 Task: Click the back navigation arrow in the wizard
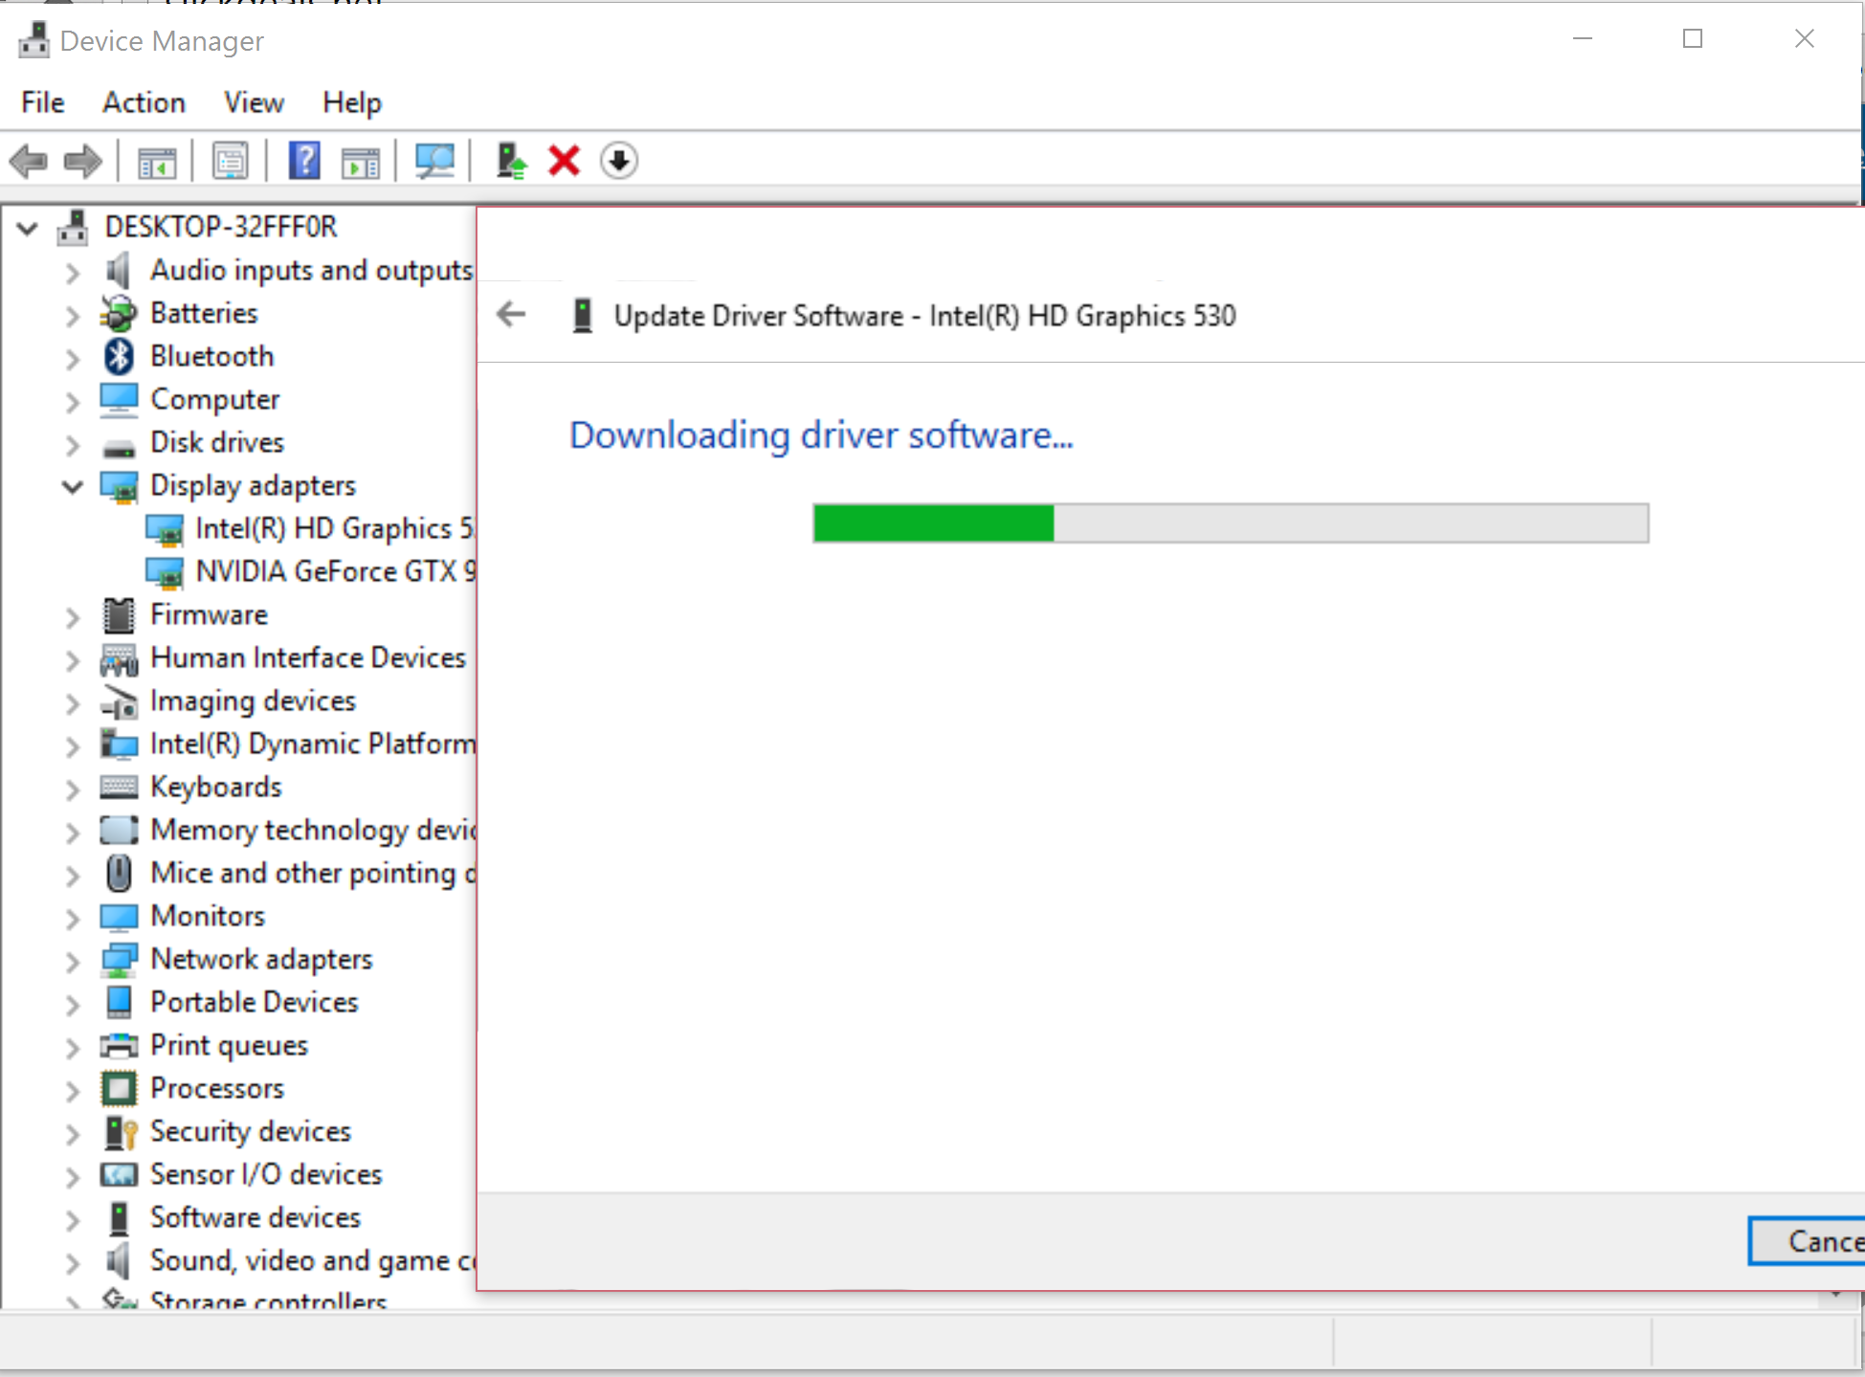510,315
